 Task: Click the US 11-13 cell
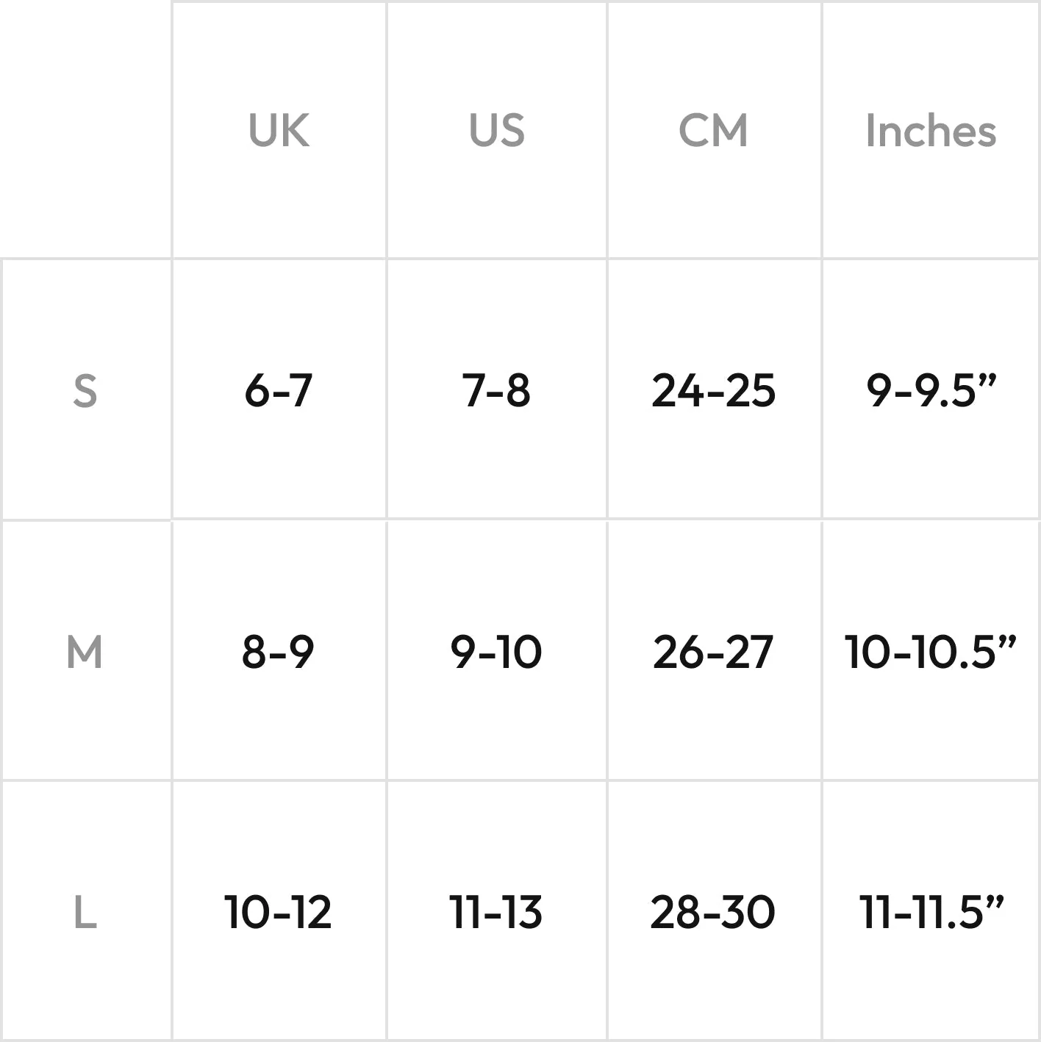(x=496, y=913)
